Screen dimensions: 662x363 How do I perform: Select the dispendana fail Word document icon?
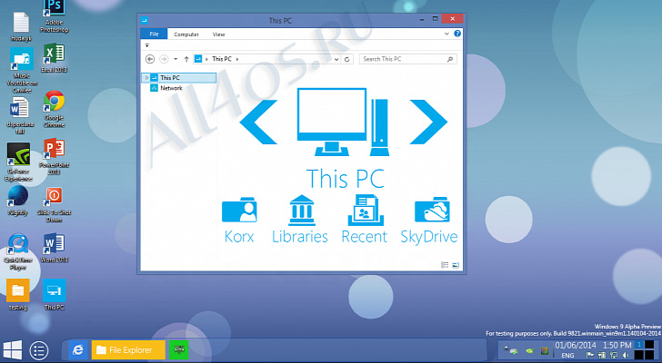(x=19, y=115)
